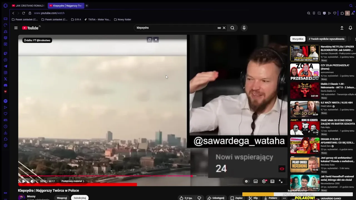Screen dimensions: 356x200
Task: Open the 'Nowy folder' bookmark folder
Action: coord(122,19)
